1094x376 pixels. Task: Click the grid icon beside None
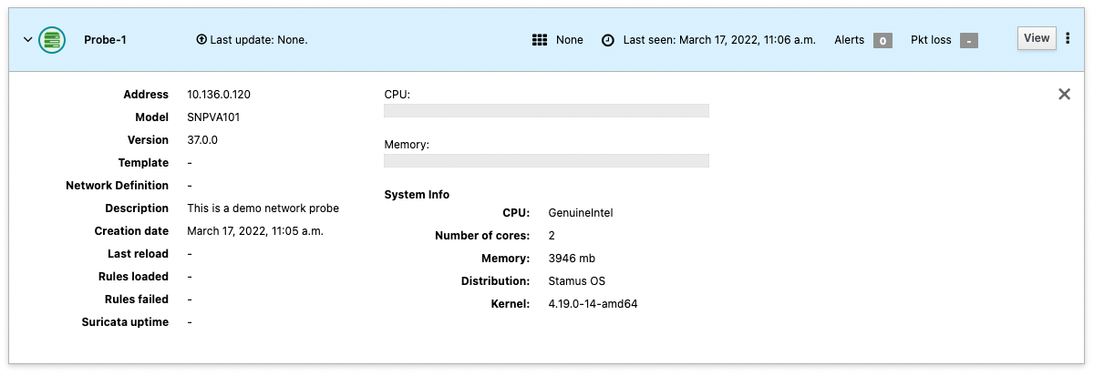(x=540, y=40)
